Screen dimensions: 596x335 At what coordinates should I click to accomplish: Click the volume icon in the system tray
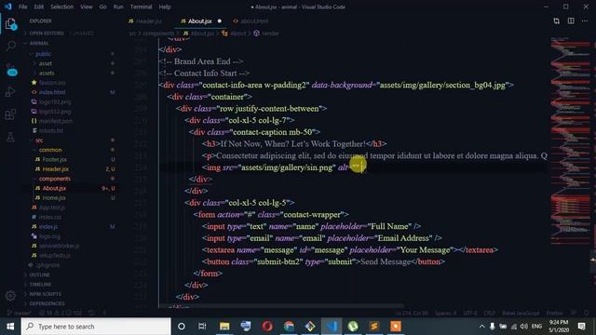[523, 327]
